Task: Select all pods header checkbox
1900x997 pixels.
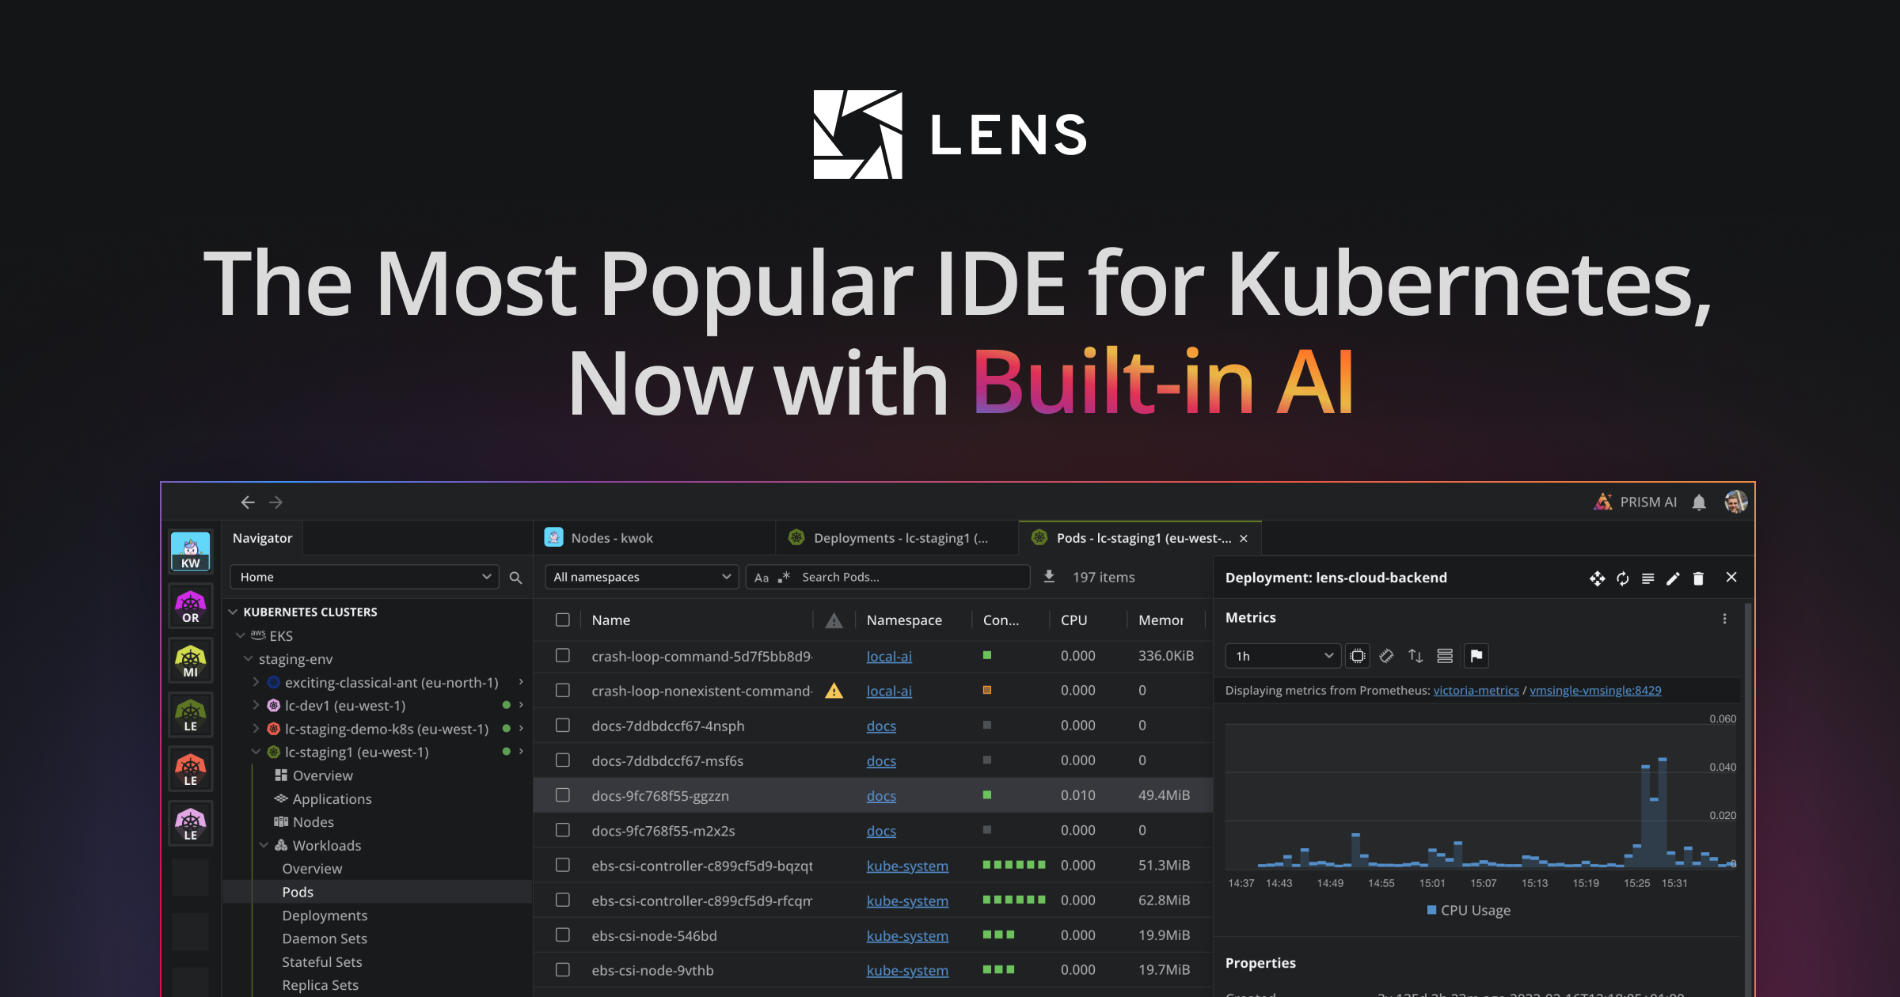Action: 563,620
